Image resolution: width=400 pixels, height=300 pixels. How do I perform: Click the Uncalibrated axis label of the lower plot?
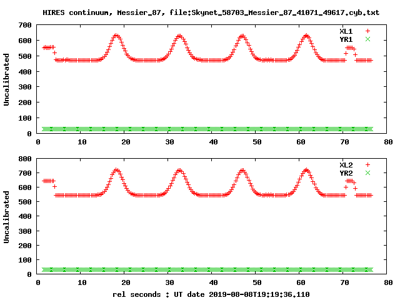[6, 217]
